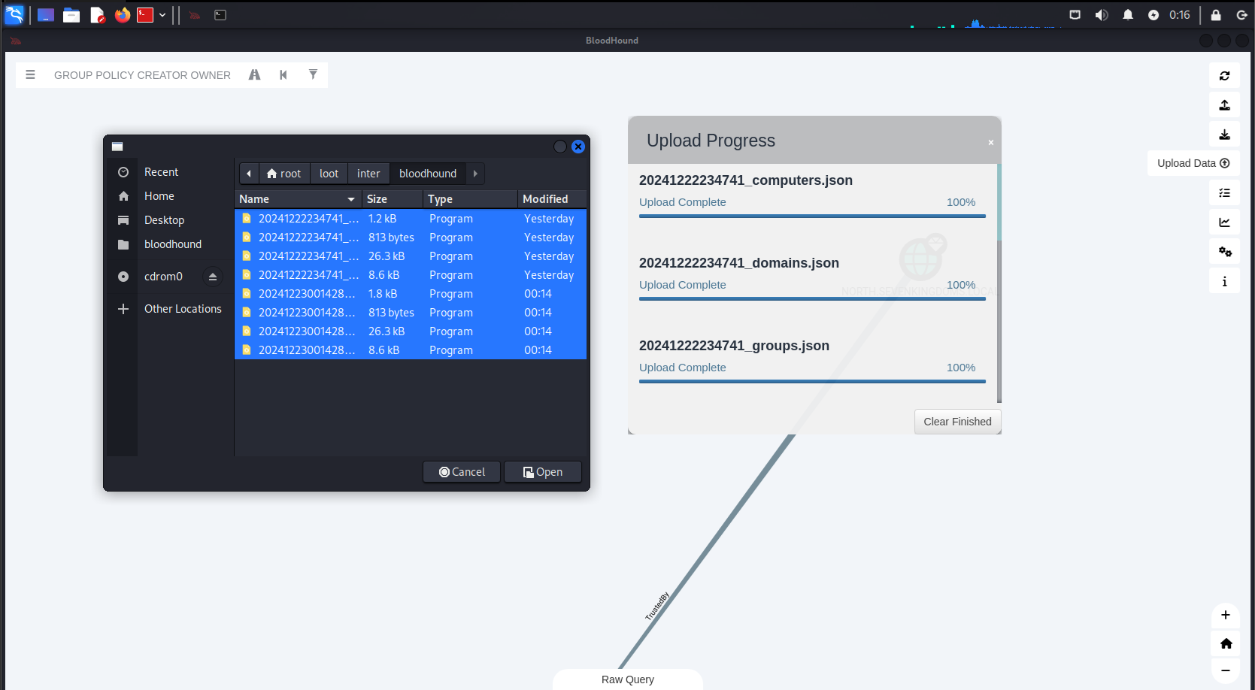Click the export graph icon

pos(1224,104)
